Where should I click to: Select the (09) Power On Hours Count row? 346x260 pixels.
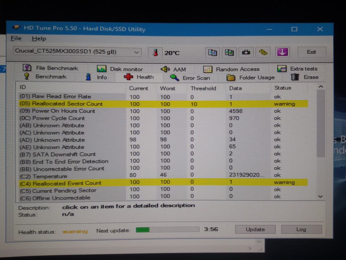[163, 111]
